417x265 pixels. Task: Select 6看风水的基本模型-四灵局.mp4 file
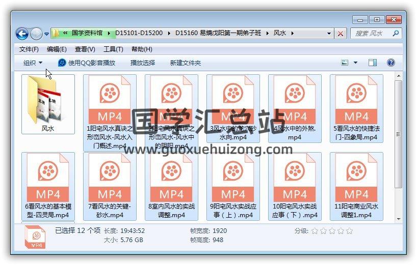(x=48, y=187)
